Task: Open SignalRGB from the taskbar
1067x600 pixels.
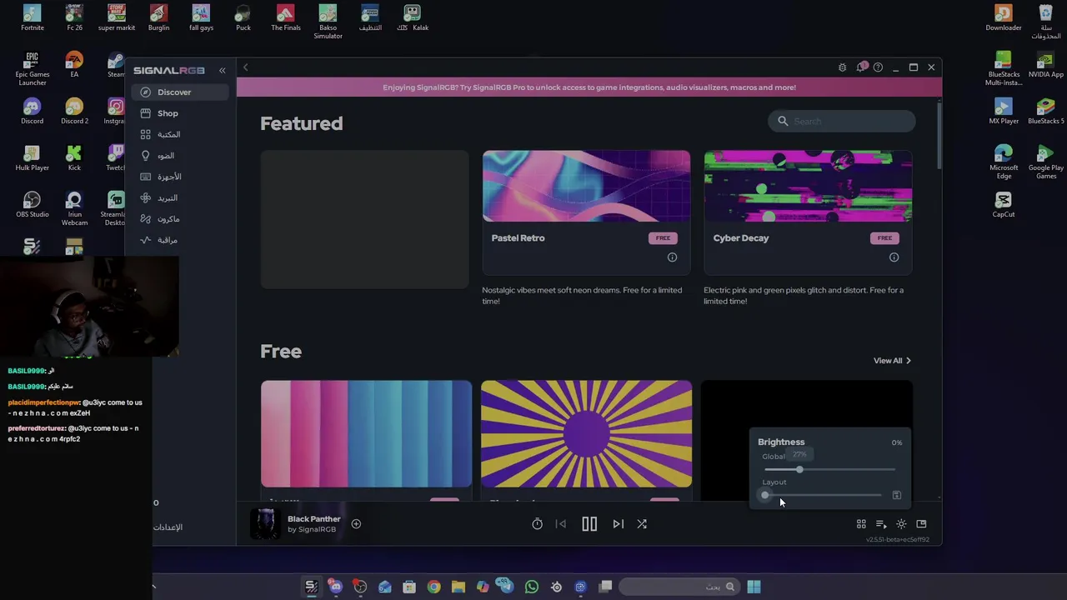Action: (x=311, y=587)
